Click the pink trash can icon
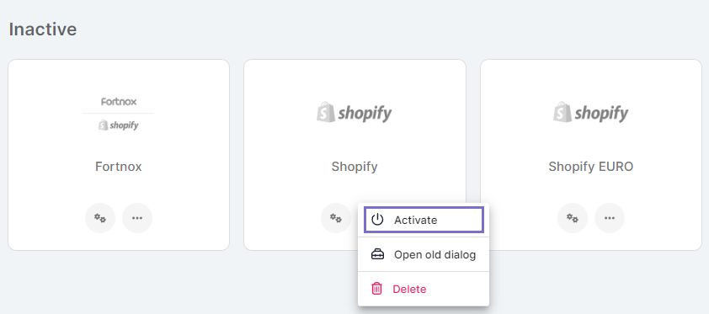The height and width of the screenshot is (314, 709). pos(376,289)
